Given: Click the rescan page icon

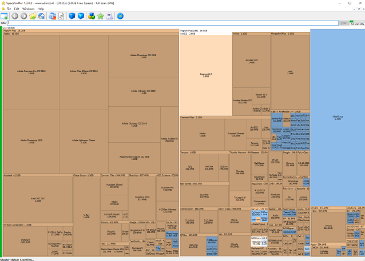Looking at the screenshot, I should pyautogui.click(x=61, y=16).
